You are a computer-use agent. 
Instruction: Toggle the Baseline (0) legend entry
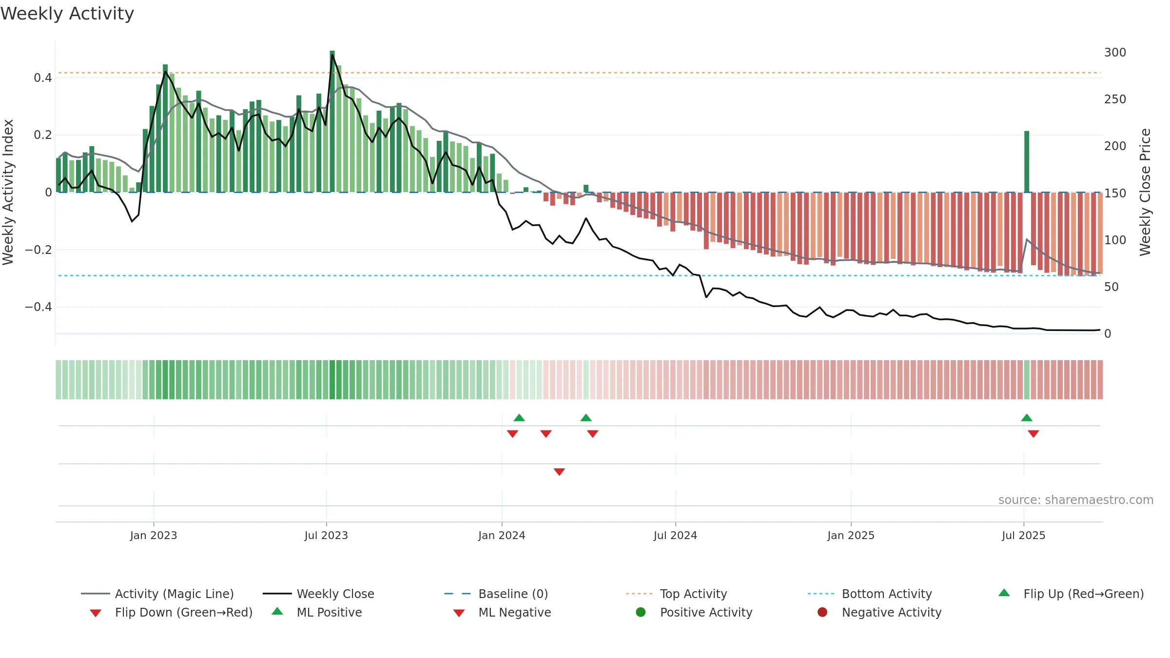[496, 594]
